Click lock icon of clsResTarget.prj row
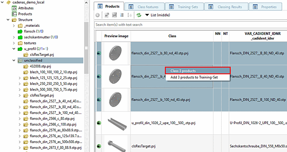The image size is (287, 152). pos(99,146)
